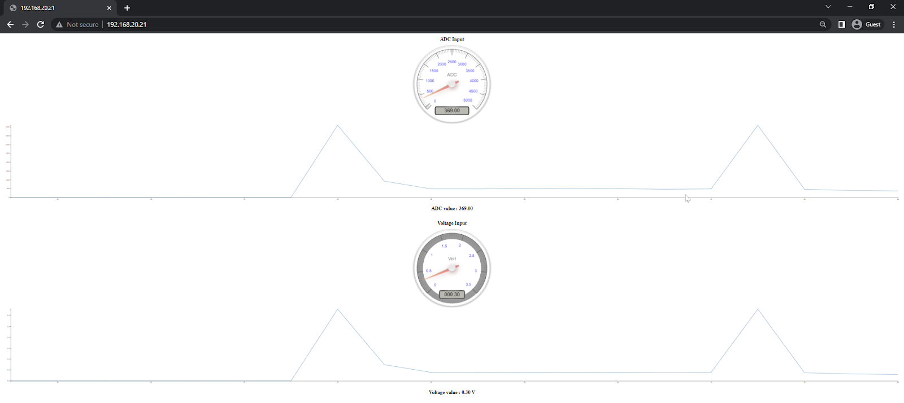
Task: Click the second peak in Voltage chart
Action: 758,309
